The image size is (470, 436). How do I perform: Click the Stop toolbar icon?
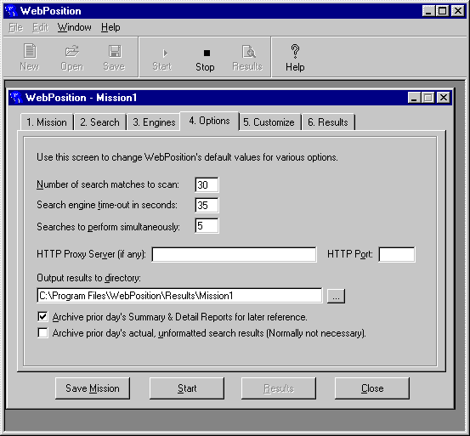click(207, 53)
